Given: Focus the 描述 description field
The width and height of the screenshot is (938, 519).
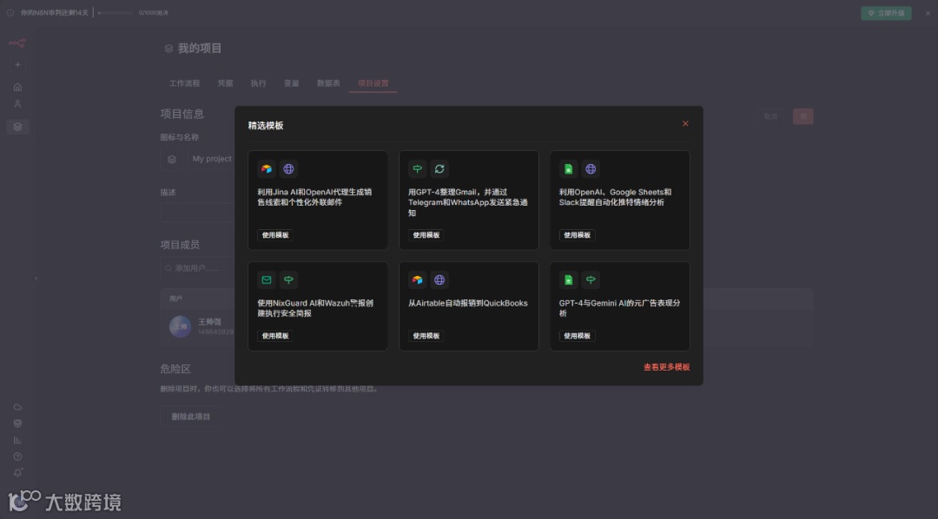Looking at the screenshot, I should click(x=197, y=213).
